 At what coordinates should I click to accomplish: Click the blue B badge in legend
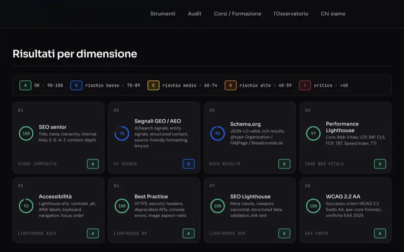76,85
